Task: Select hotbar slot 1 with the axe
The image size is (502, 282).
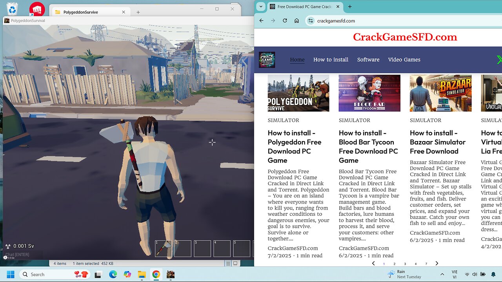Action: point(163,249)
